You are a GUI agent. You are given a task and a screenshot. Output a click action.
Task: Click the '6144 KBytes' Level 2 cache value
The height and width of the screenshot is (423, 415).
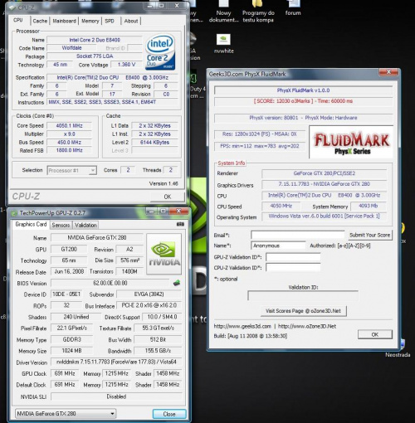tap(154, 142)
